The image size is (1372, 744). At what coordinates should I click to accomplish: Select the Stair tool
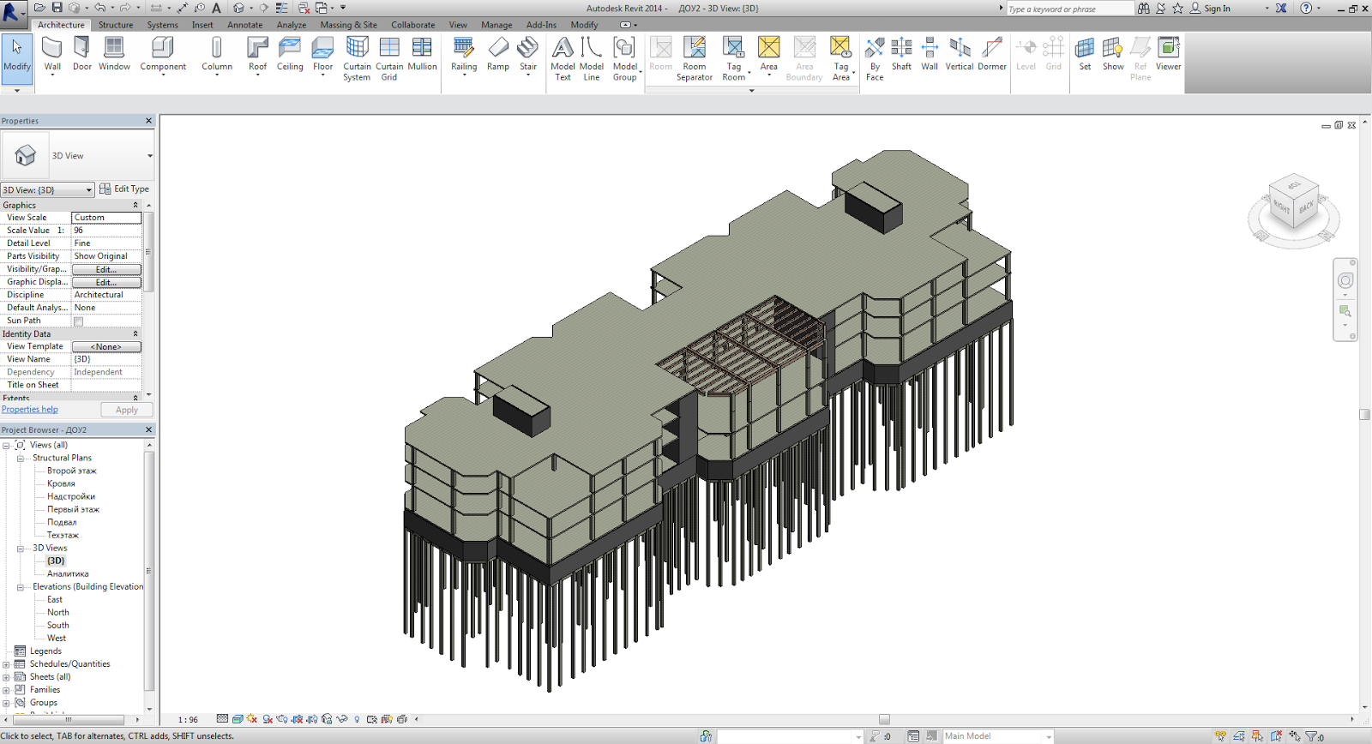528,55
